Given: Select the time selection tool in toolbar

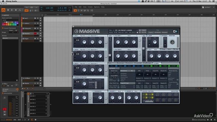Looking at the screenshot, I should click(x=78, y=11).
